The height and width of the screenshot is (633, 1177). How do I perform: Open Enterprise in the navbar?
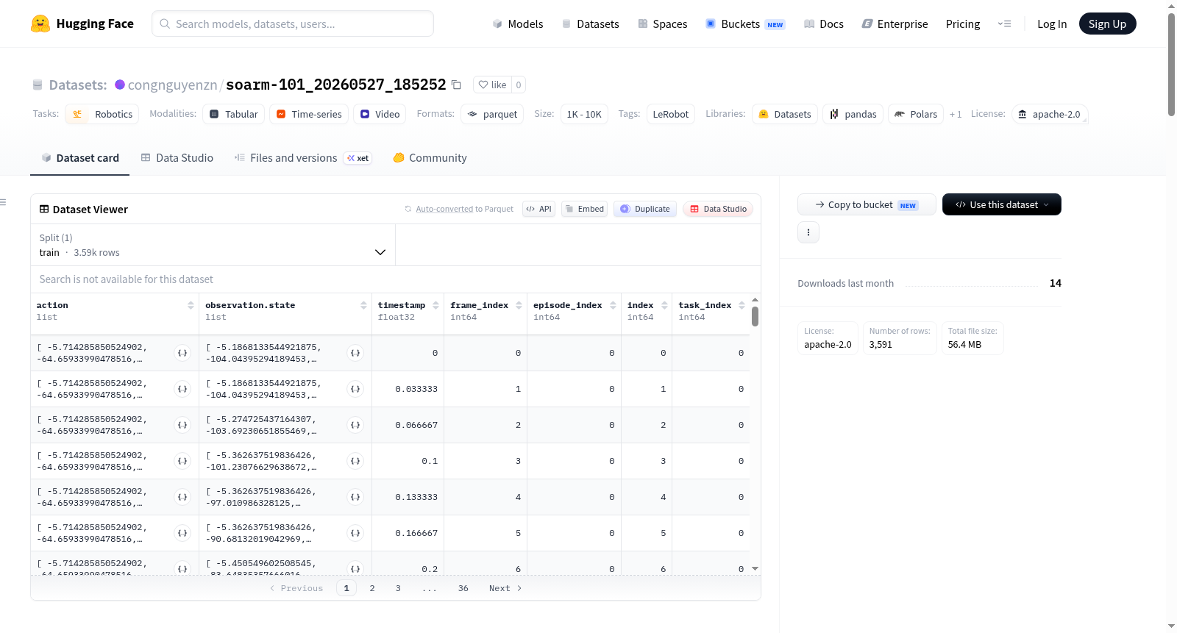[x=895, y=24]
